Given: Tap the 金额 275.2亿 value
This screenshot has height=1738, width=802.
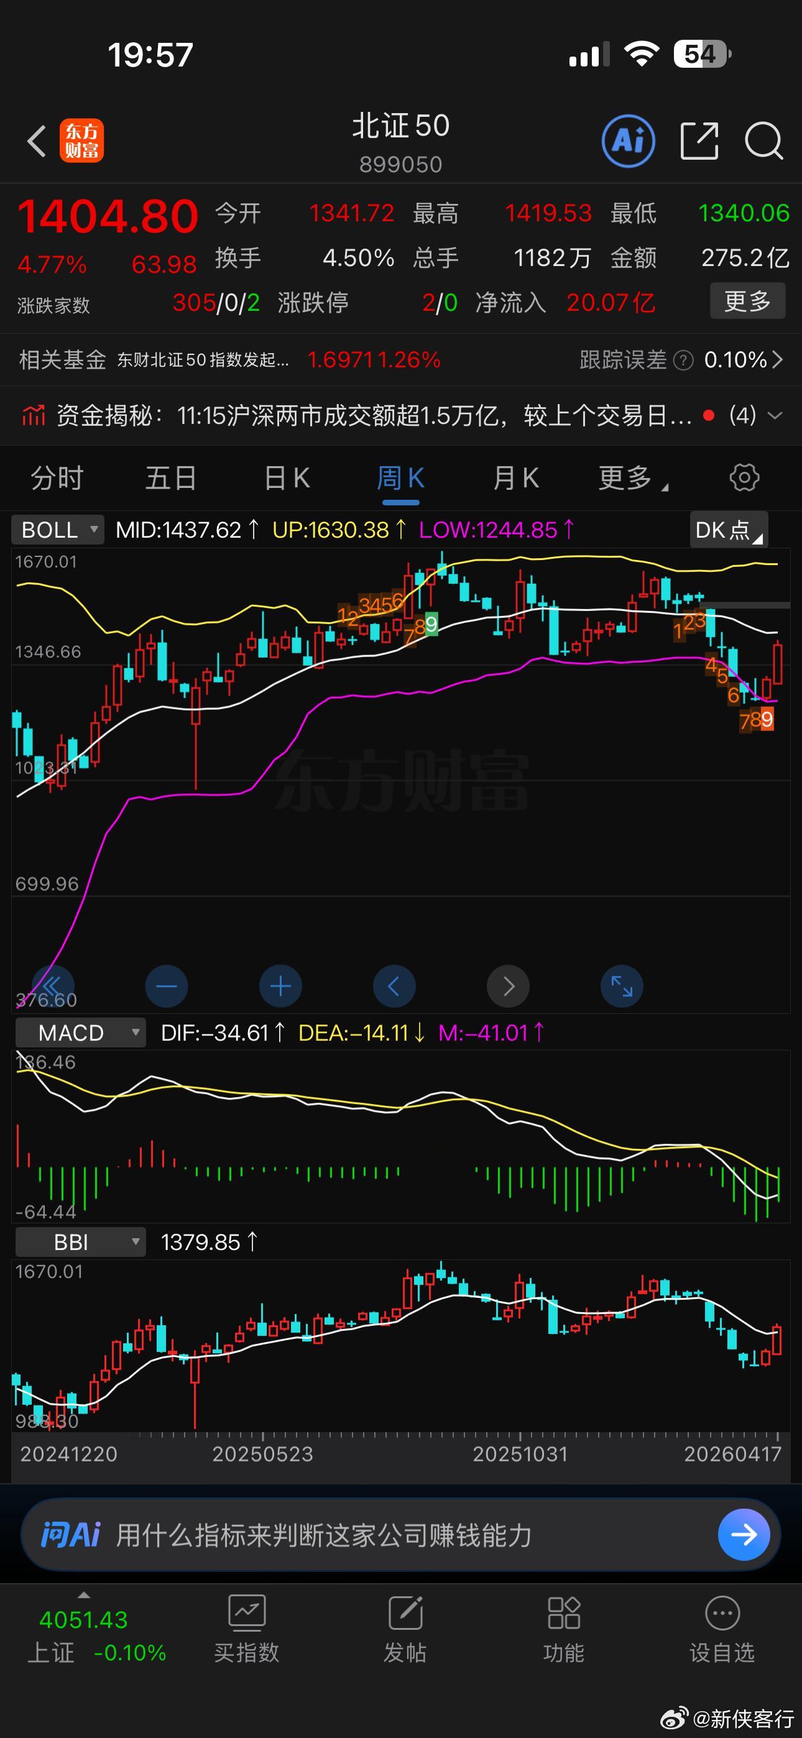Looking at the screenshot, I should (745, 258).
